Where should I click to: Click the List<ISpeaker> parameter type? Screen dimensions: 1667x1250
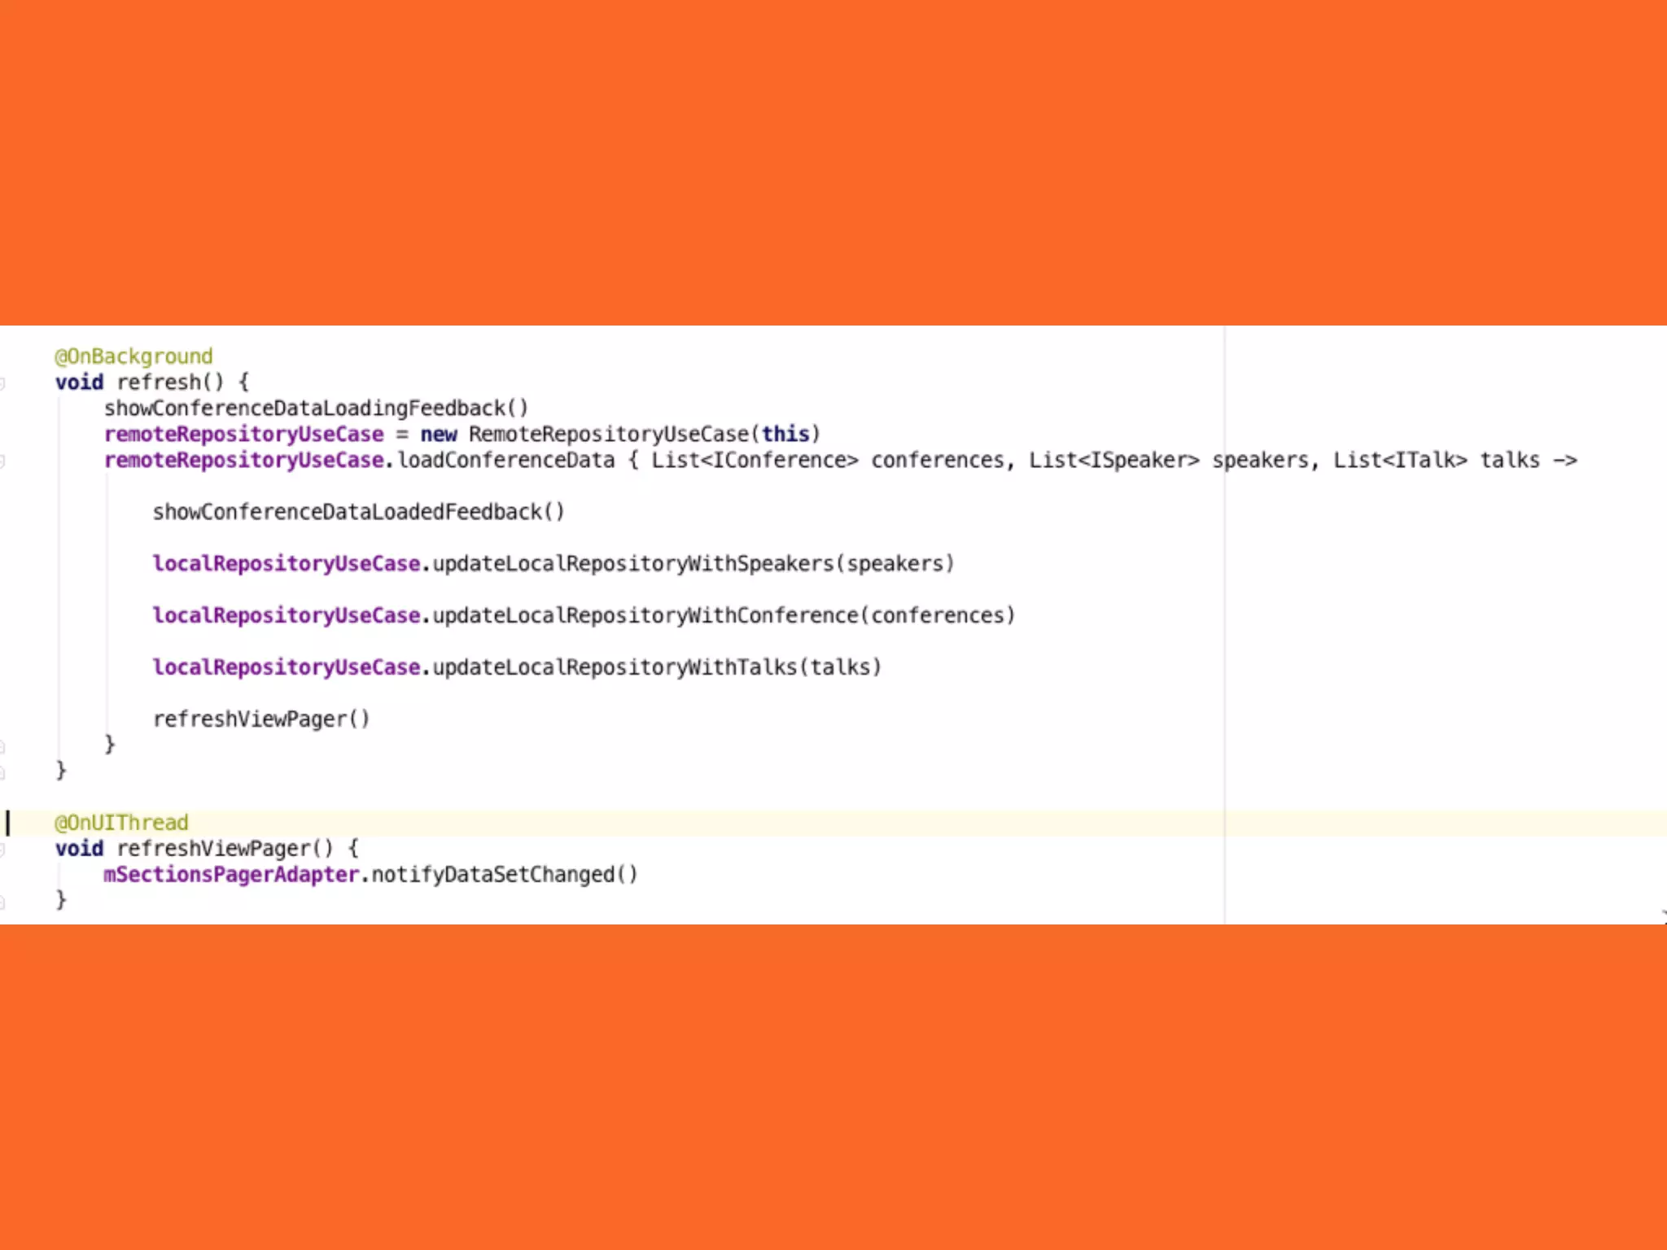pyautogui.click(x=1113, y=460)
